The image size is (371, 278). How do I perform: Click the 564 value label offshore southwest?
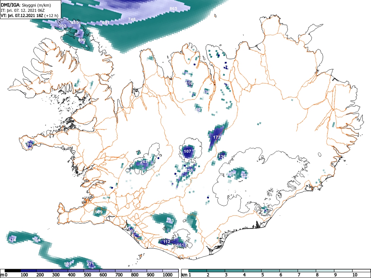tap(36, 240)
